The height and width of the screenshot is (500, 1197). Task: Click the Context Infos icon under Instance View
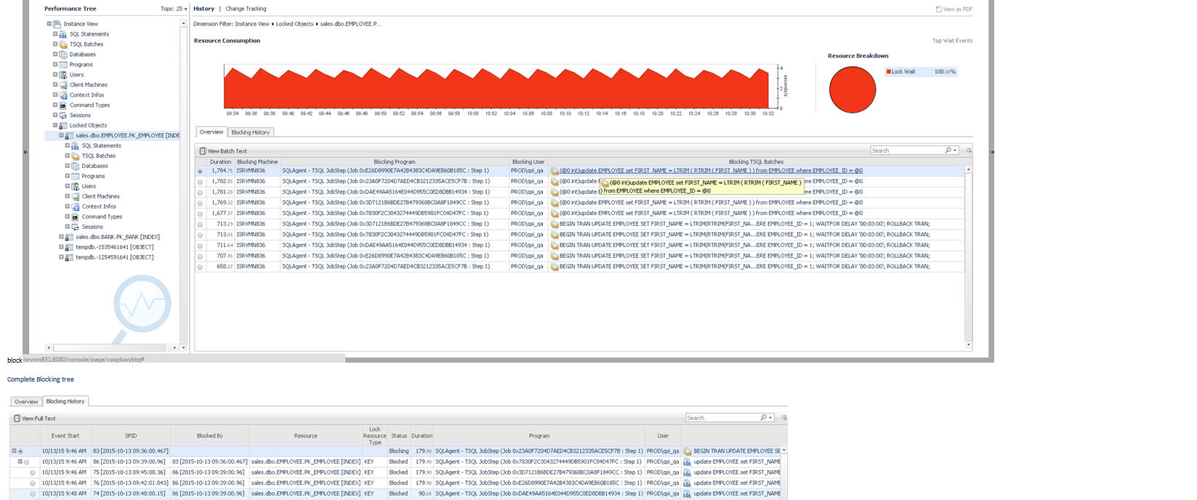63,95
